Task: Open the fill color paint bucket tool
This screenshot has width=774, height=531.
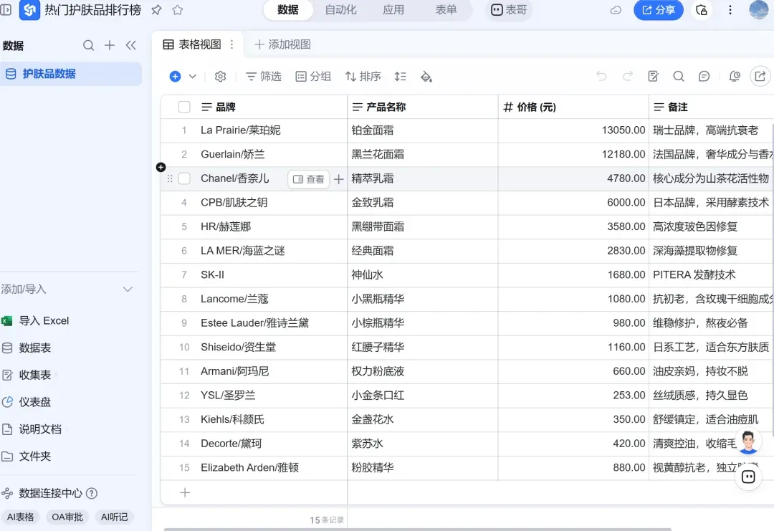Action: tap(426, 77)
